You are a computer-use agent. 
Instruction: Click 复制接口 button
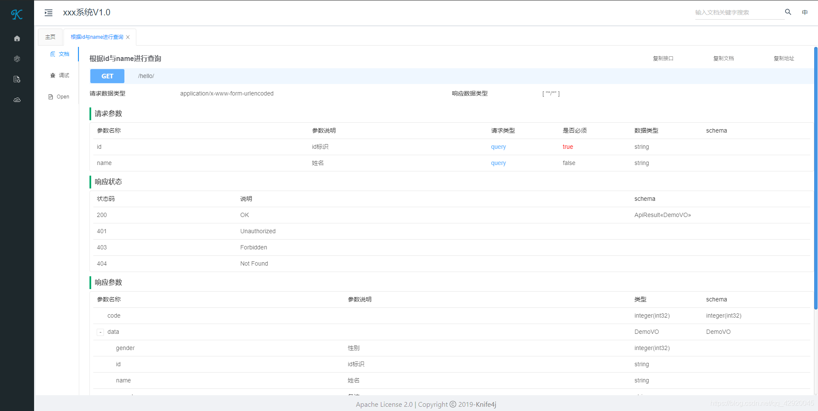pos(663,58)
